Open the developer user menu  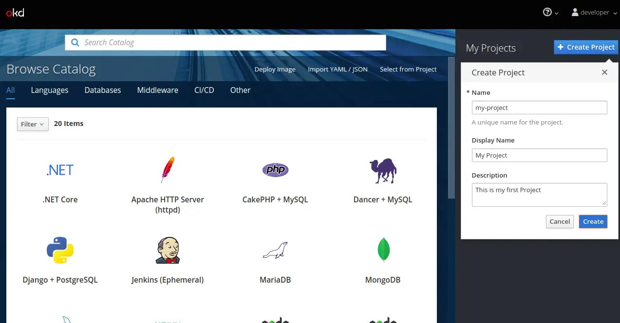click(x=594, y=13)
